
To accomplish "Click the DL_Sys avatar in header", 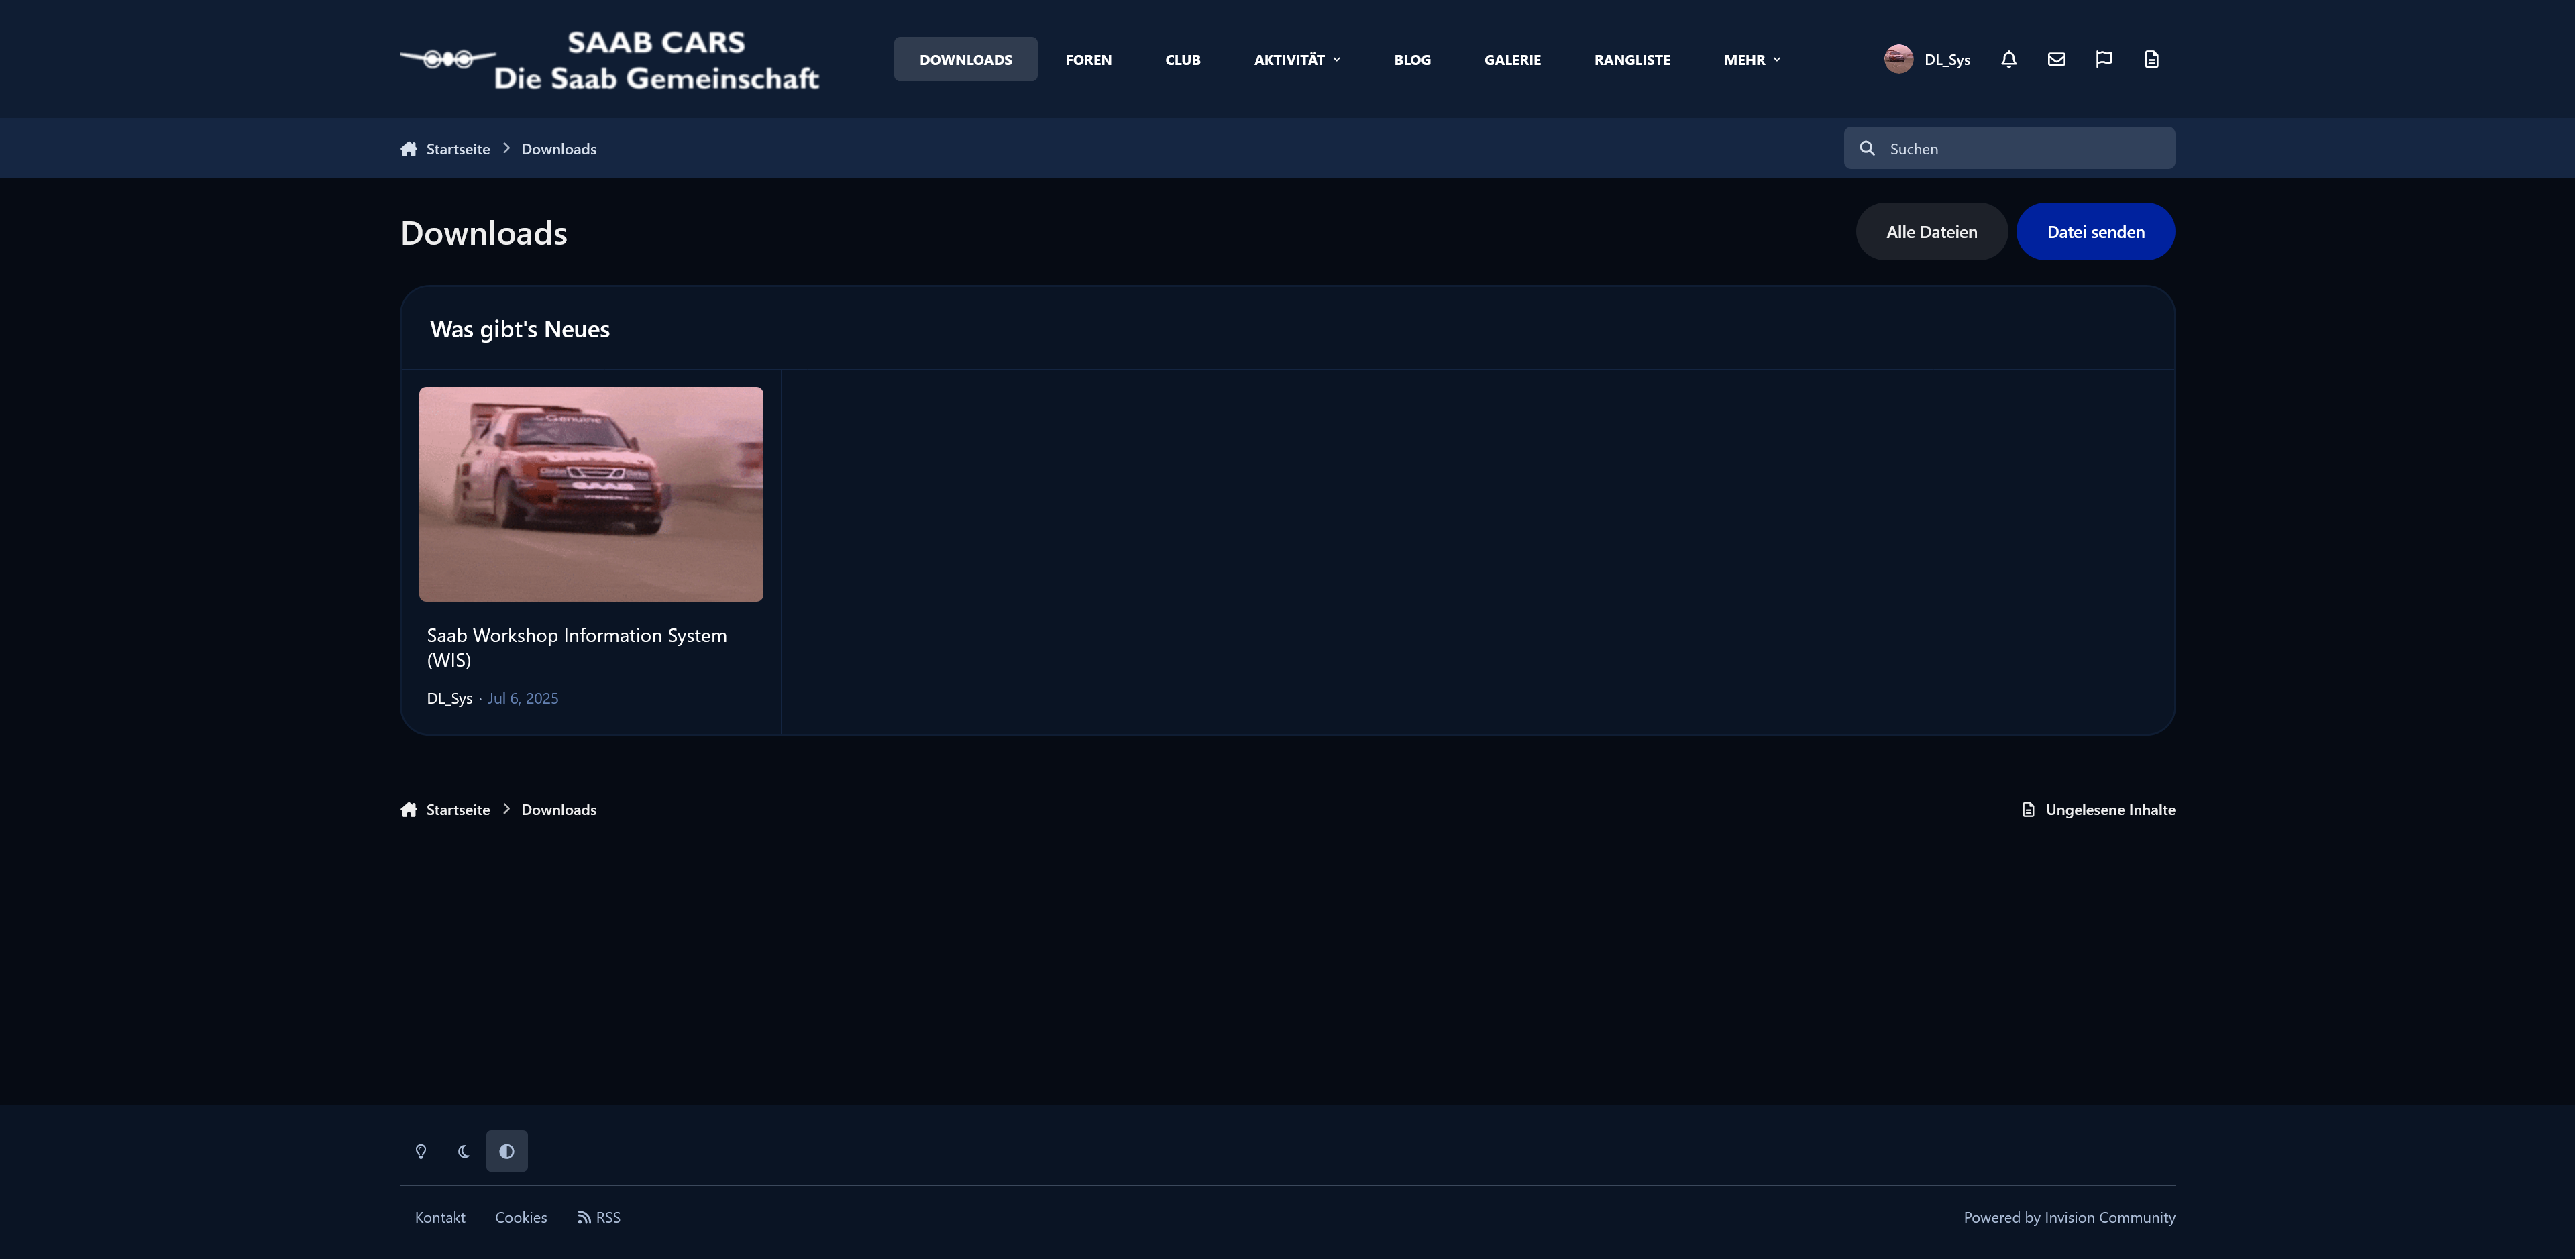I will tap(1898, 59).
